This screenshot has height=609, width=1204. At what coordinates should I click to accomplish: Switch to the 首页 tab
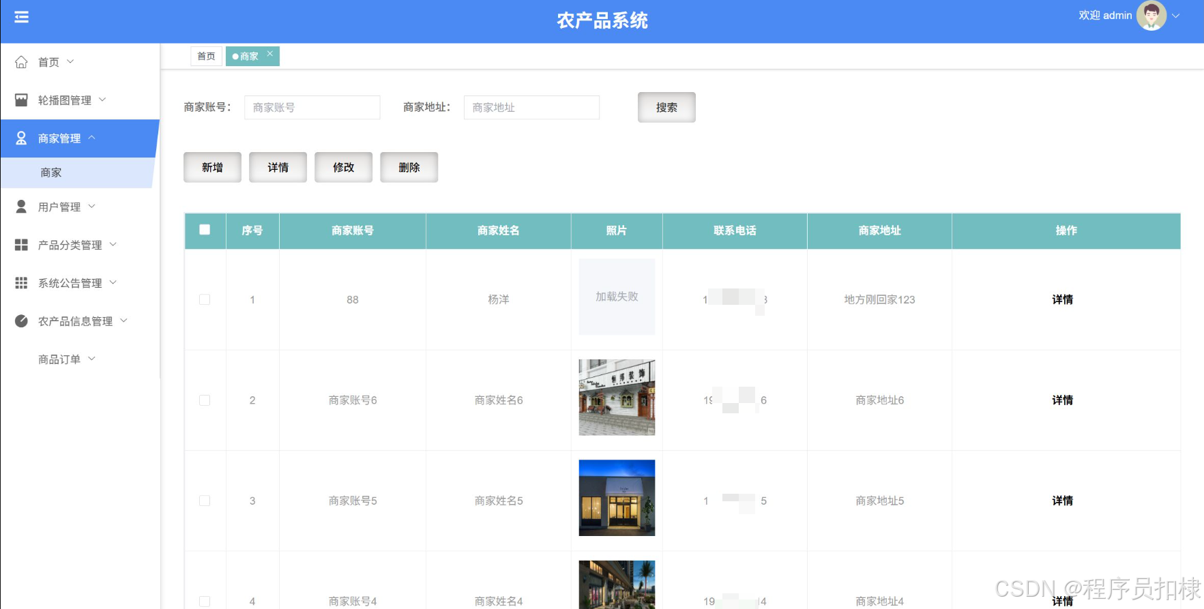click(x=206, y=56)
